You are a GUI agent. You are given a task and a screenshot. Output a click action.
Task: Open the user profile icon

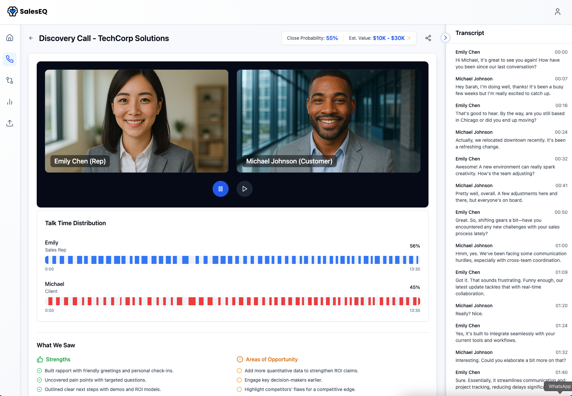point(557,12)
